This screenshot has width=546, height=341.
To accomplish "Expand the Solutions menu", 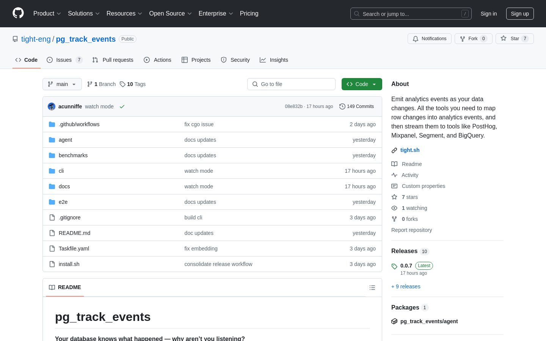I will [84, 14].
